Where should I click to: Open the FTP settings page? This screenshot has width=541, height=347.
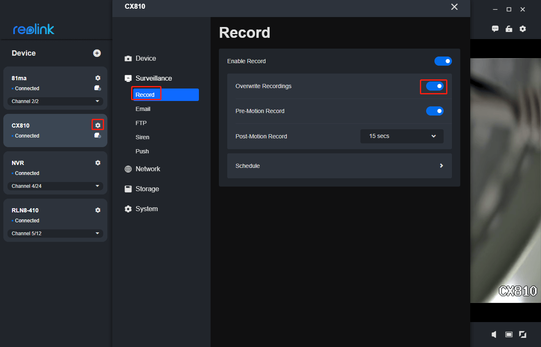(141, 123)
